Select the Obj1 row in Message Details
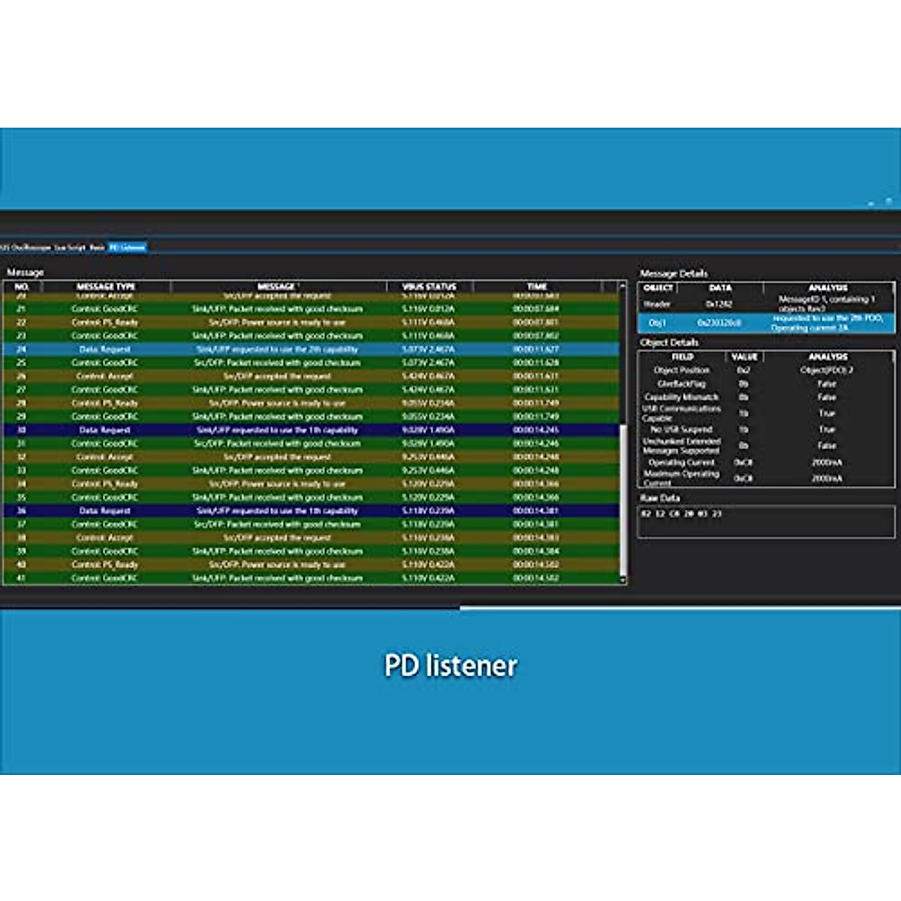This screenshot has height=901, width=901. click(x=766, y=323)
